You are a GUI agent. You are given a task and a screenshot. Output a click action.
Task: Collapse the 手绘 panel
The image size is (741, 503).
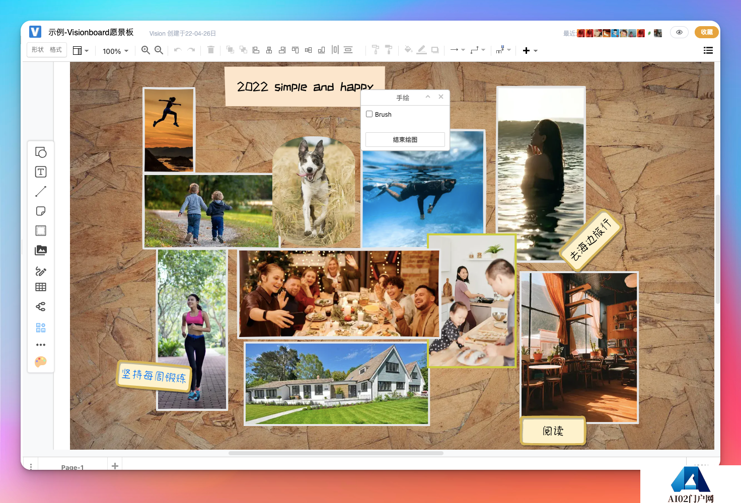click(428, 97)
